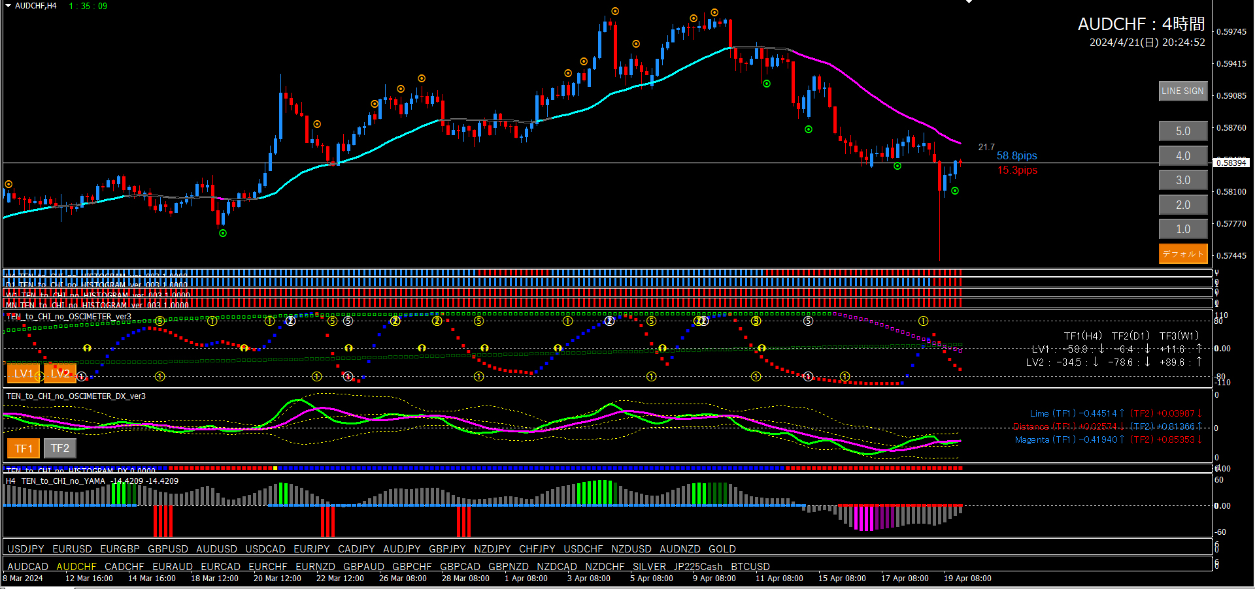Click the current price label 0.58394

click(x=1231, y=163)
